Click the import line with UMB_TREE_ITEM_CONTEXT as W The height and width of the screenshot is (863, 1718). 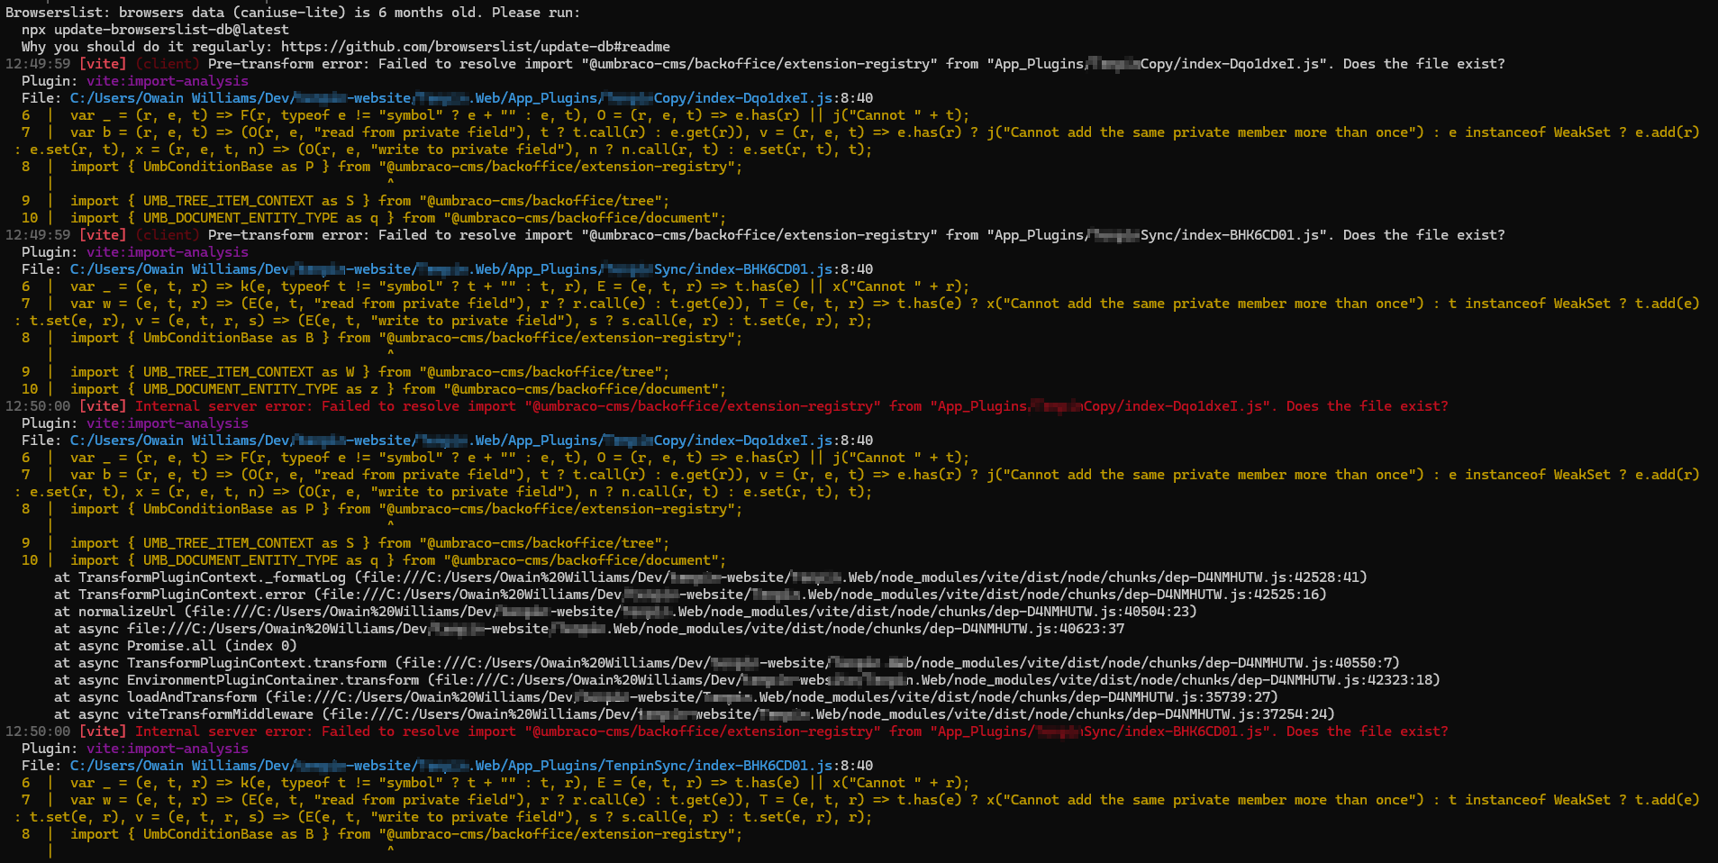click(369, 372)
